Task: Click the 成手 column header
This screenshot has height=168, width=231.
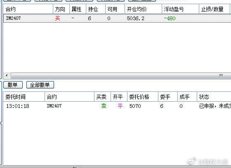Action: click(x=187, y=97)
